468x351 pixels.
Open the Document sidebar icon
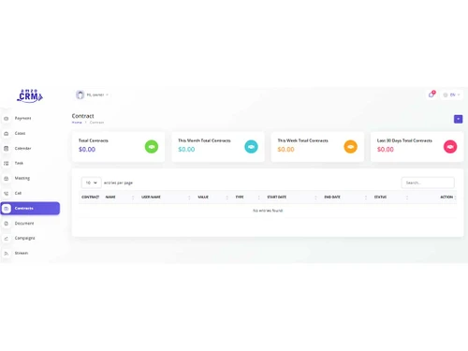tap(6, 224)
